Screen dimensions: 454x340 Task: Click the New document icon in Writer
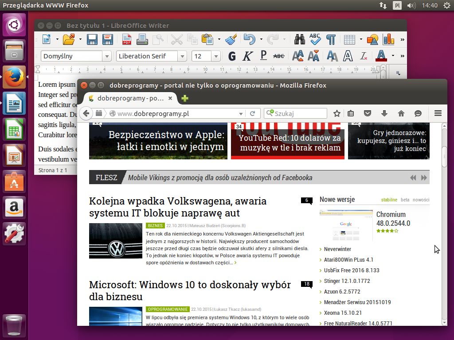(47, 39)
